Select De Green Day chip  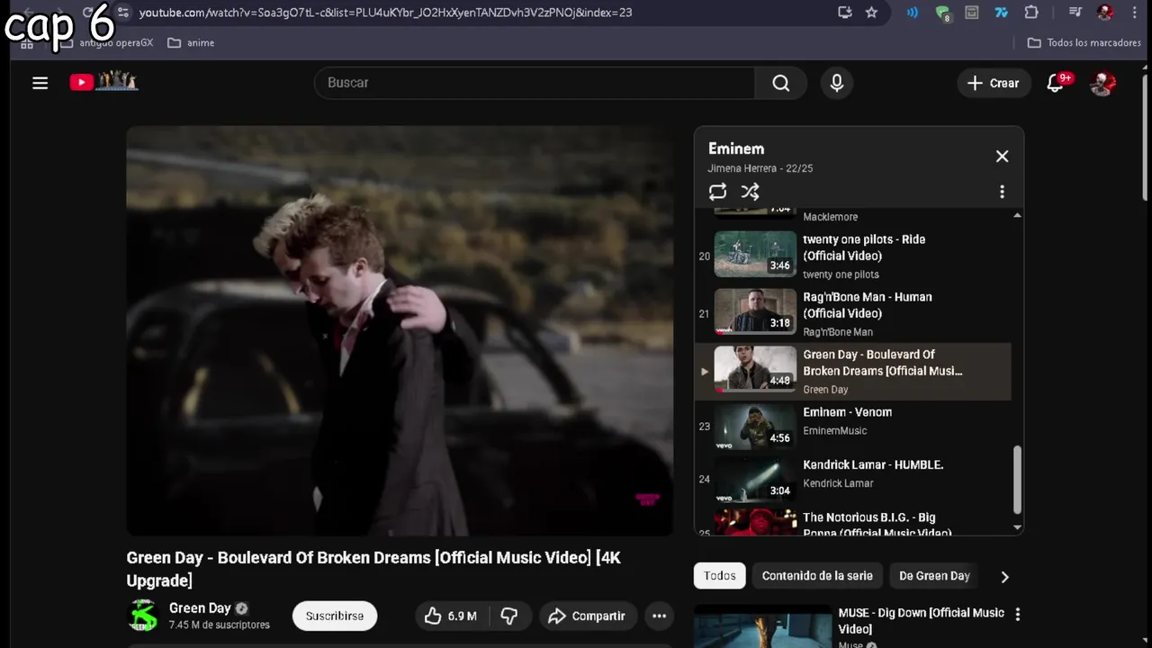click(934, 576)
